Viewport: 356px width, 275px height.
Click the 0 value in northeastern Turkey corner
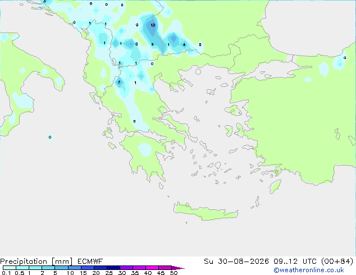tap(345, 58)
